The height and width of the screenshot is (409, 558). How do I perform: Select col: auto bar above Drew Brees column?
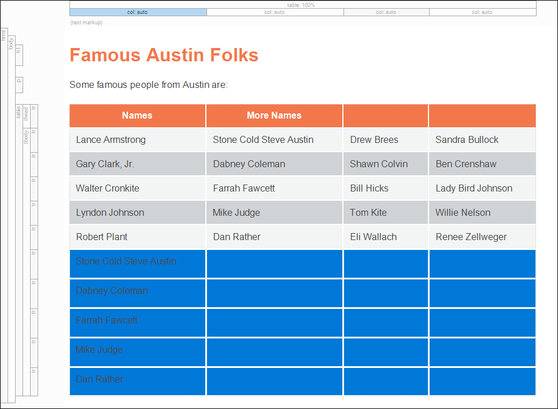pos(386,12)
